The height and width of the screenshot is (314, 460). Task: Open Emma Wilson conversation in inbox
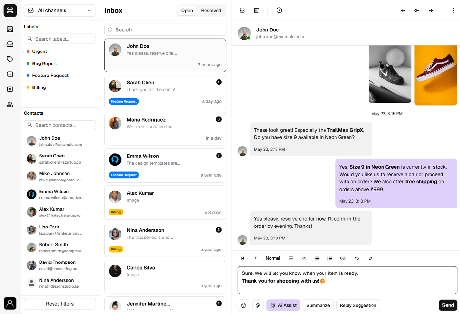point(165,166)
